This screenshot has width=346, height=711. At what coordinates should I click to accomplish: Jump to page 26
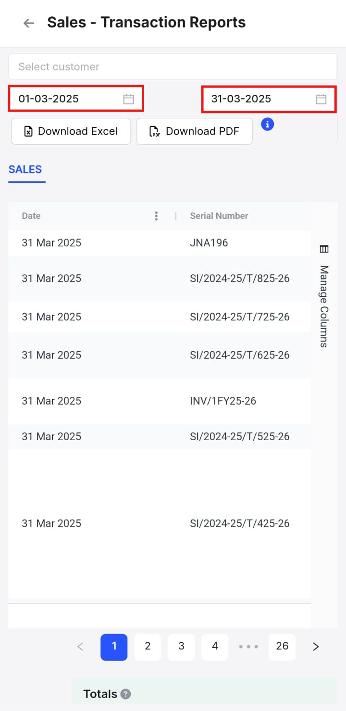[282, 647]
